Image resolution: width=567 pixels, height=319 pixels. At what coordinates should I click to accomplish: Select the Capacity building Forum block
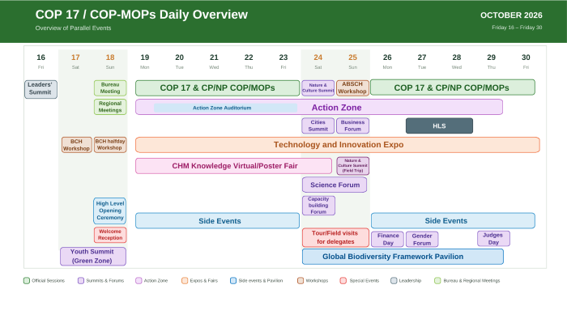(318, 205)
